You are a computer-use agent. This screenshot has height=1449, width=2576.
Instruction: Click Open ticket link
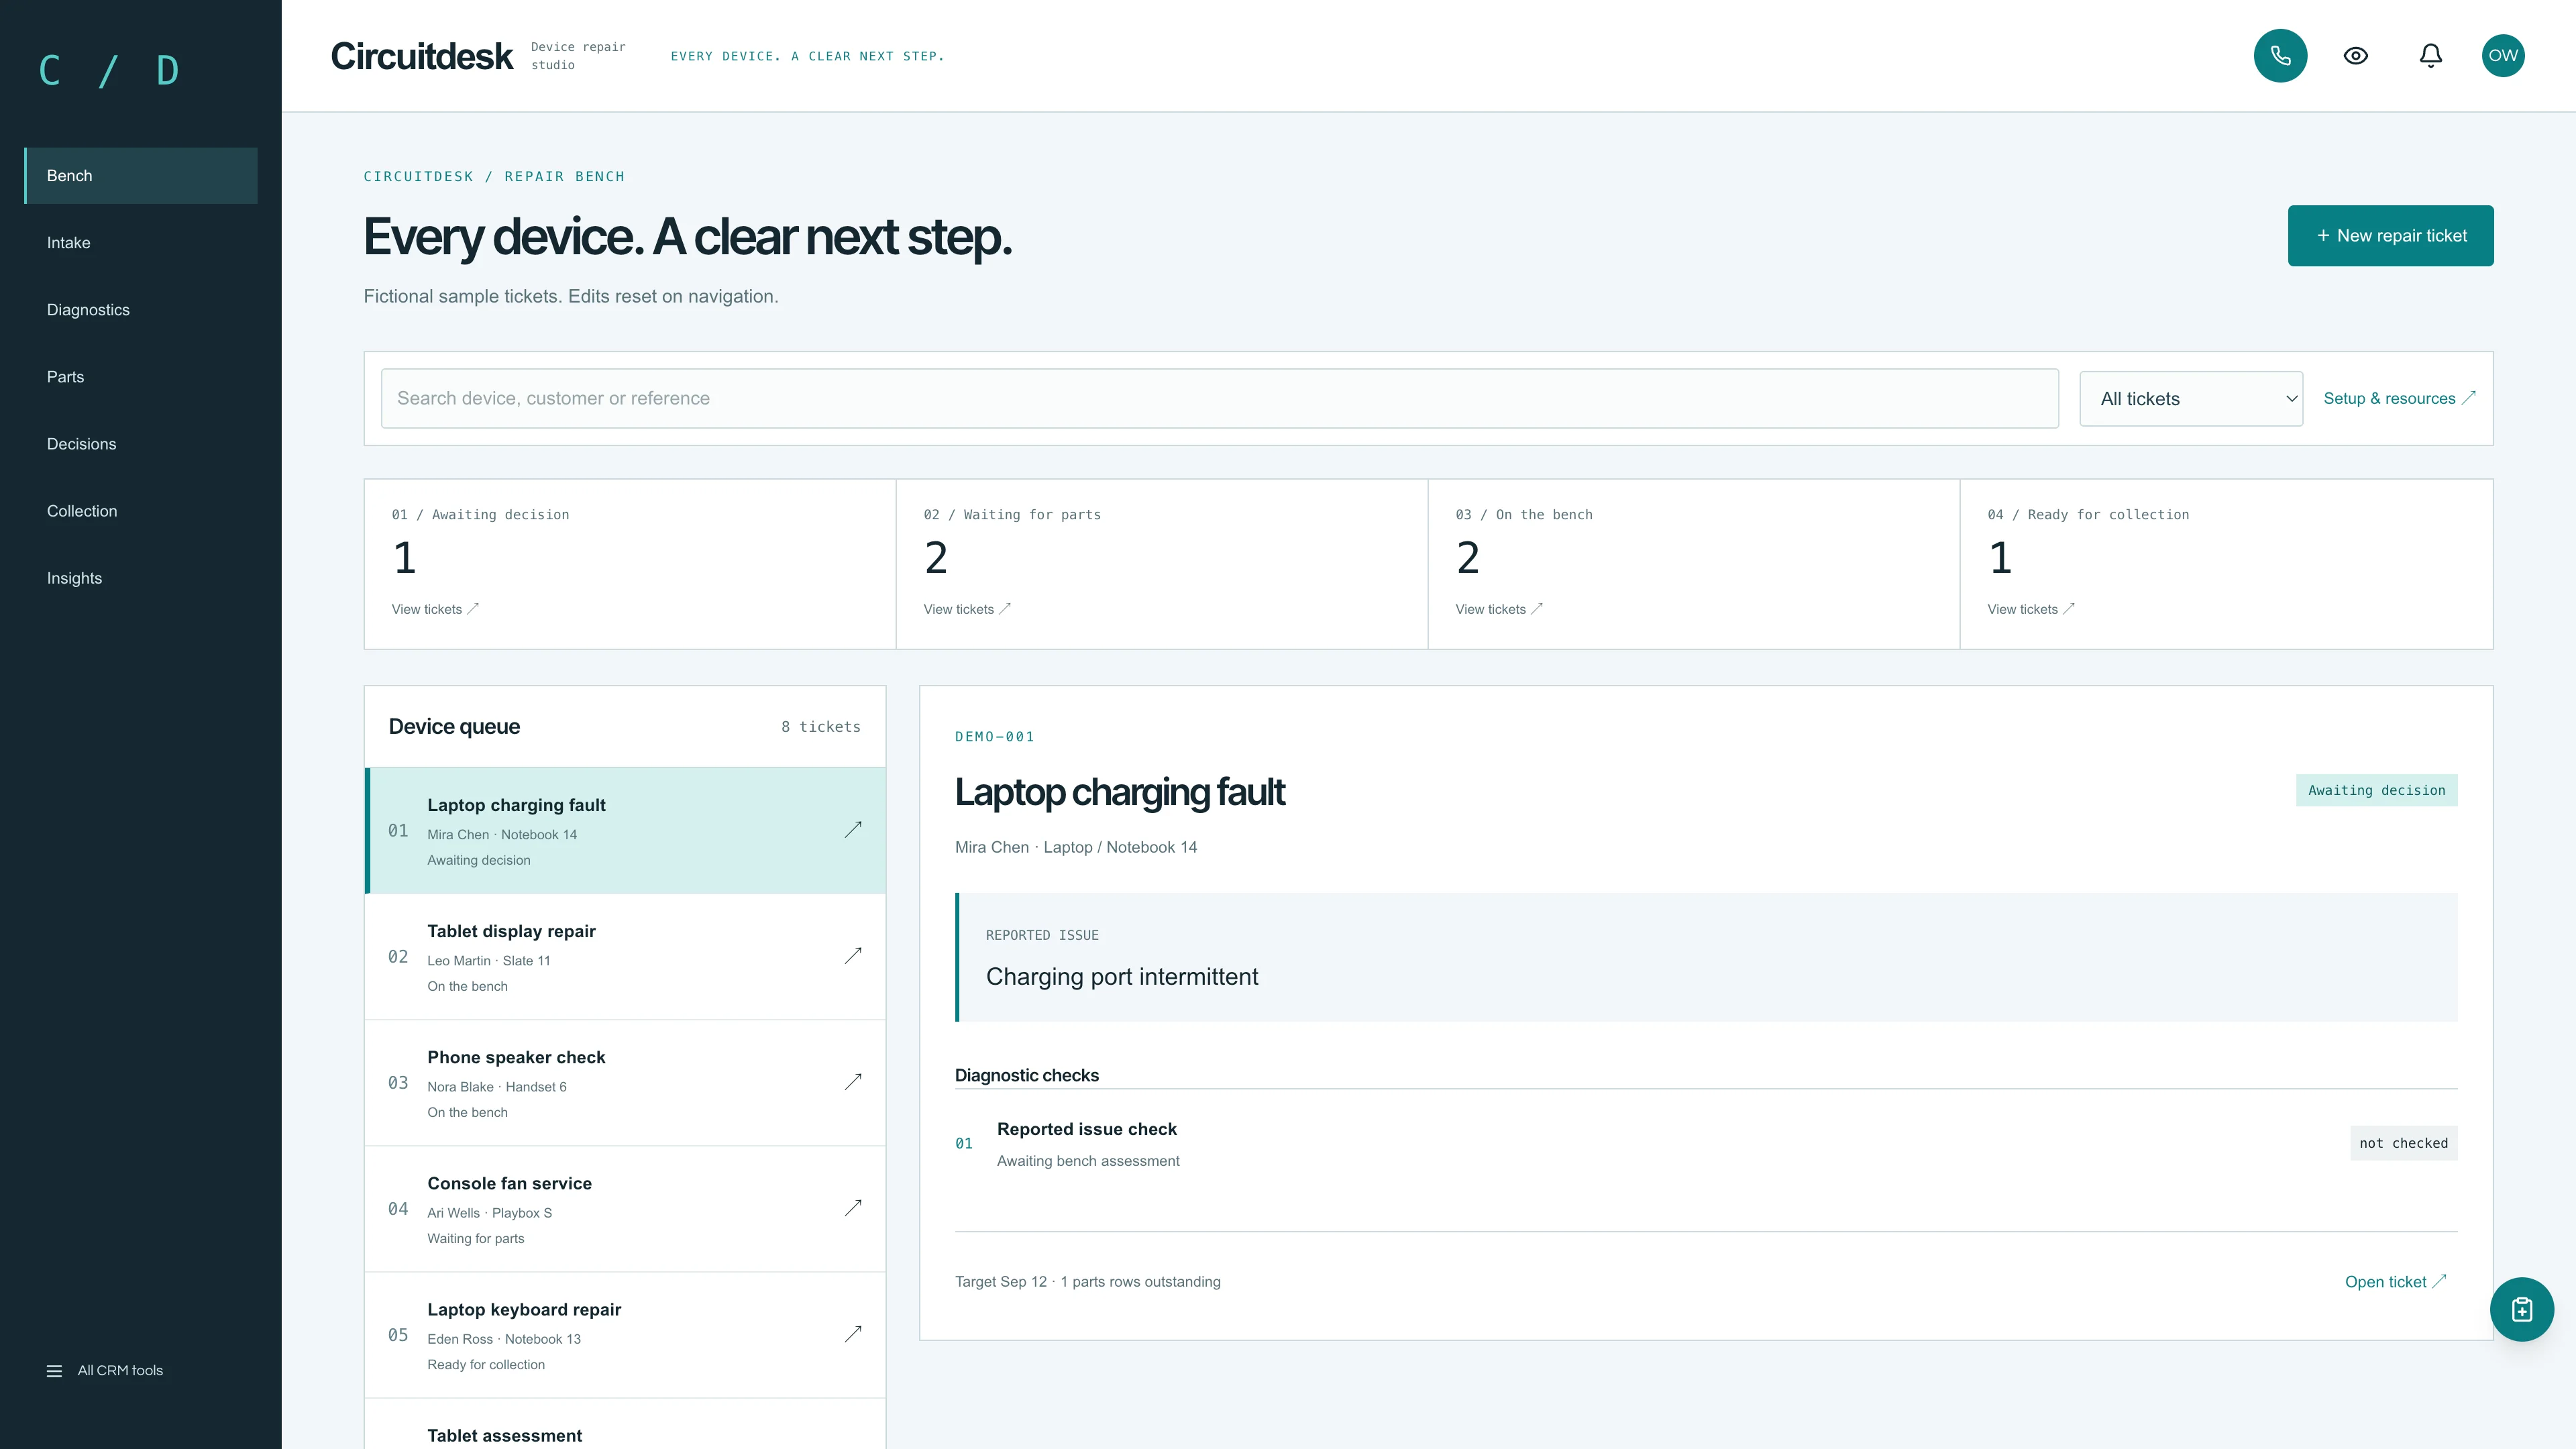[x=2395, y=1281]
